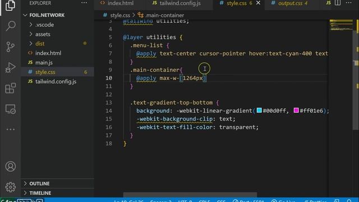359x202 pixels.
Task: Open the Manage gear icon
Action: pos(10,187)
